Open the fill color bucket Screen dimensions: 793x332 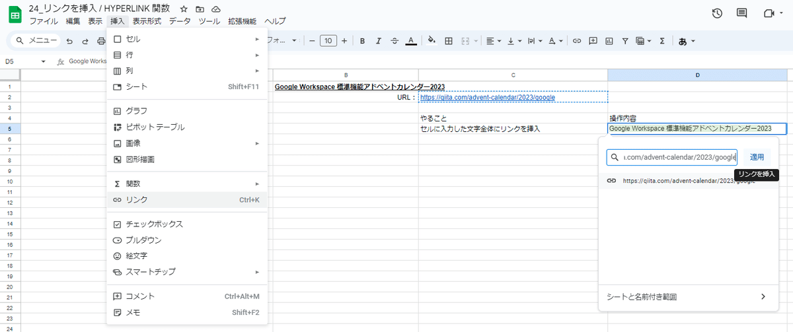[x=432, y=41]
